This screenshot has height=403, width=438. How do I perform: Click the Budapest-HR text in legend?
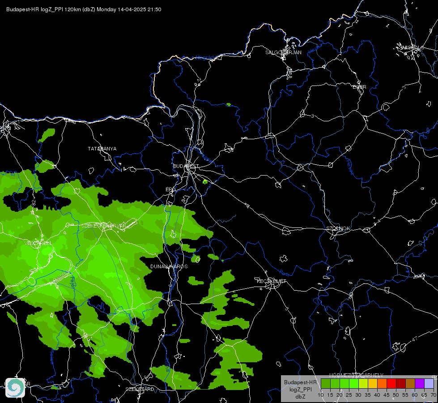coord(300,382)
